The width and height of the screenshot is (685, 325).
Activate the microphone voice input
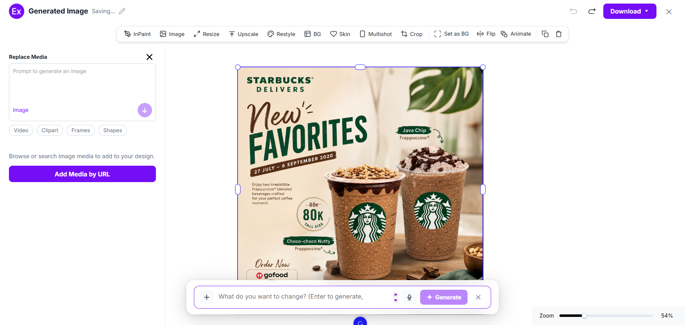point(409,297)
